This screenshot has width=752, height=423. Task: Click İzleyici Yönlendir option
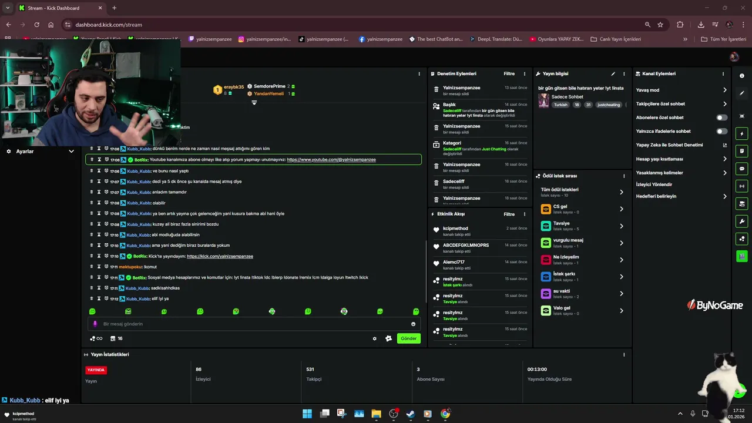(x=654, y=184)
